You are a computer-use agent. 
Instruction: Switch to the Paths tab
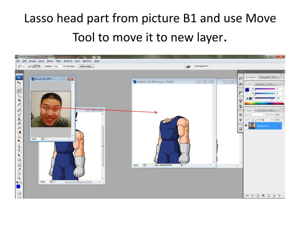click(271, 110)
